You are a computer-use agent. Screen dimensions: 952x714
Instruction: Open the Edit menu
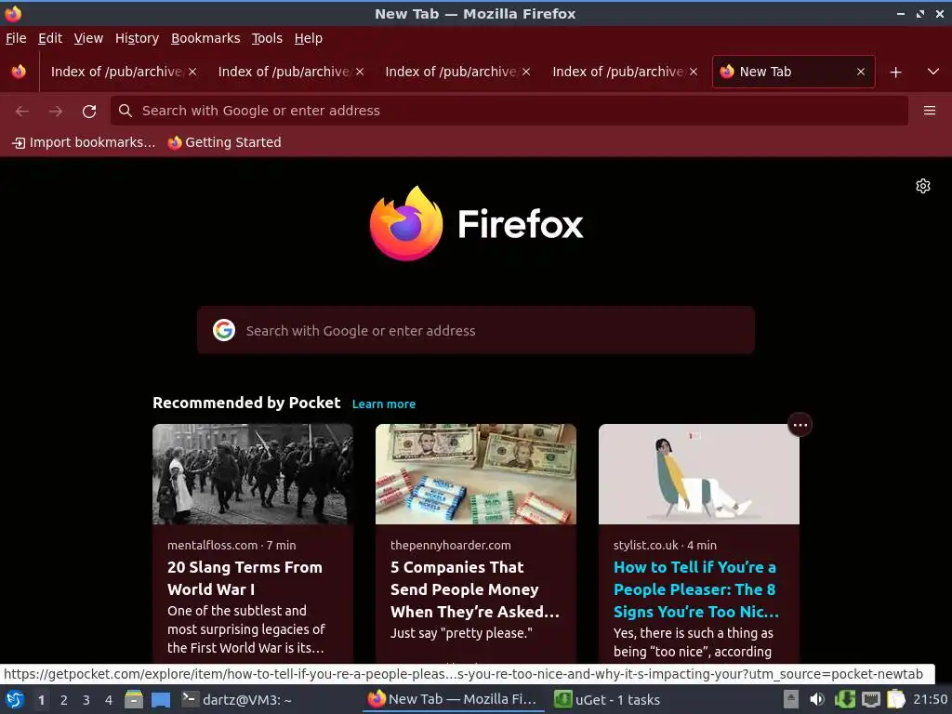pos(50,38)
